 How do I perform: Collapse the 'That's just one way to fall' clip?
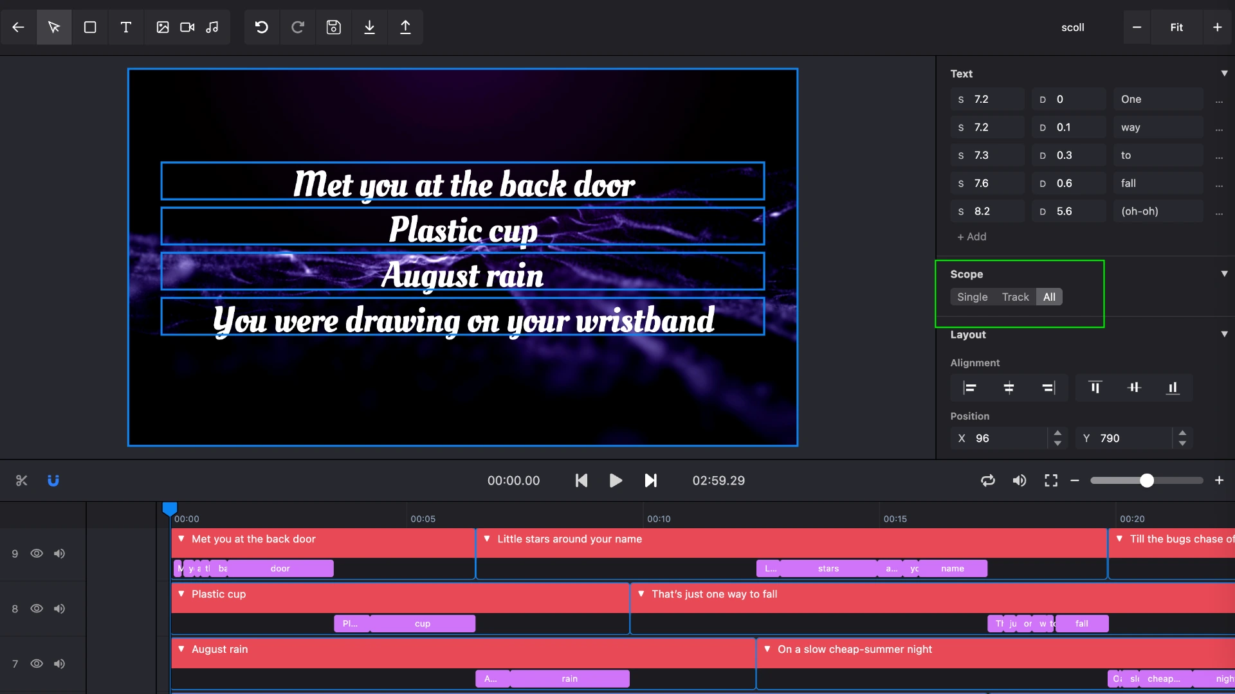coord(641,594)
